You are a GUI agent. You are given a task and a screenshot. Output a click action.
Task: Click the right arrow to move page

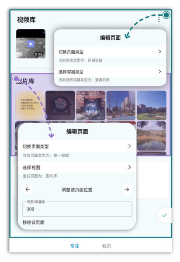point(127,190)
